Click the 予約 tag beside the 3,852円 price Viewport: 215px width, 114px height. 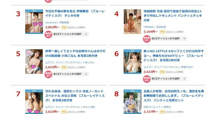click(x=64, y=27)
